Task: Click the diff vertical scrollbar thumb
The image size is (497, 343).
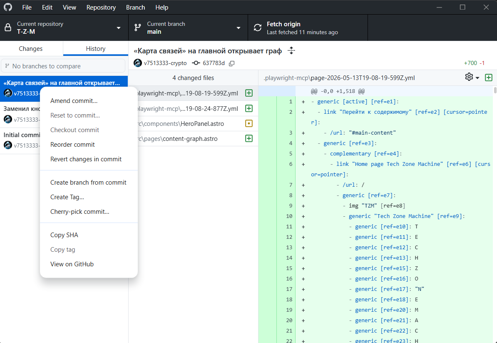Action: (x=495, y=91)
